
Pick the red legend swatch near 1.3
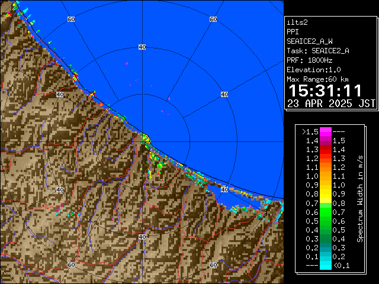(x=326, y=150)
